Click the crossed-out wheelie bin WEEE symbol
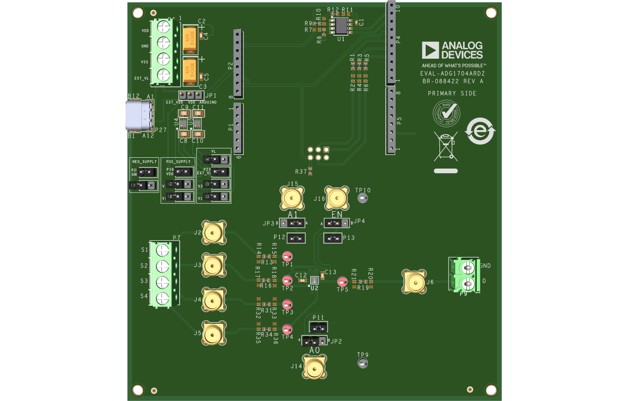 [446, 147]
